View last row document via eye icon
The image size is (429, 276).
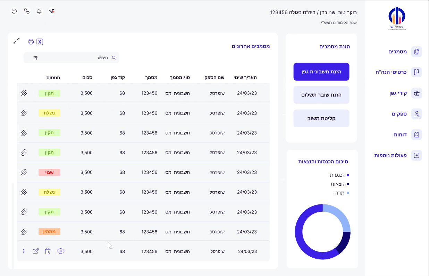tap(61, 251)
